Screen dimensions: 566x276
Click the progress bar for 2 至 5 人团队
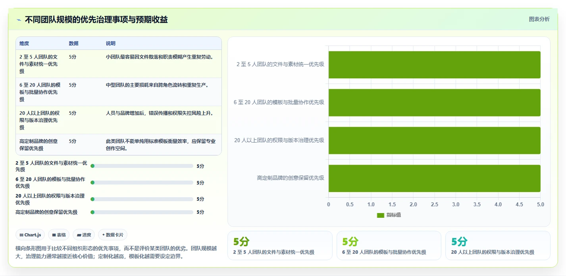pos(142,166)
